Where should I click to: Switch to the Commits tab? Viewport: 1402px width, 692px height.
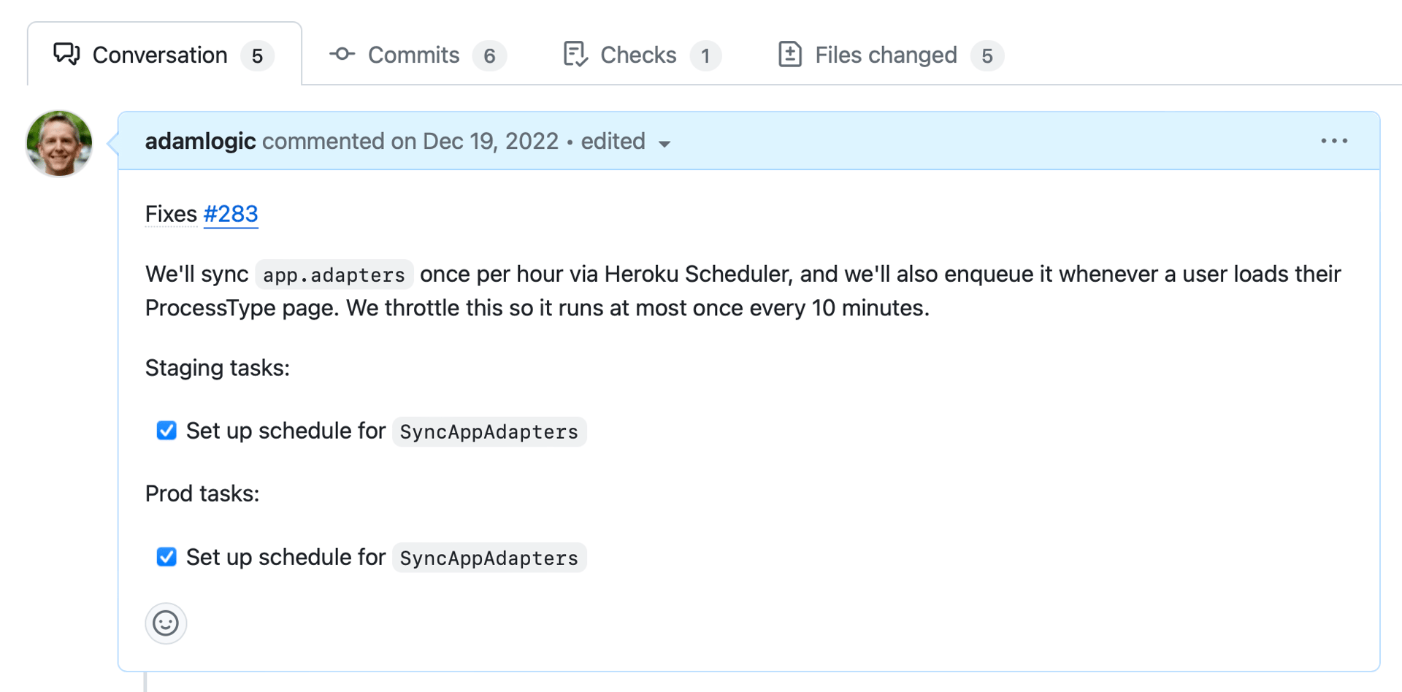[x=413, y=54]
